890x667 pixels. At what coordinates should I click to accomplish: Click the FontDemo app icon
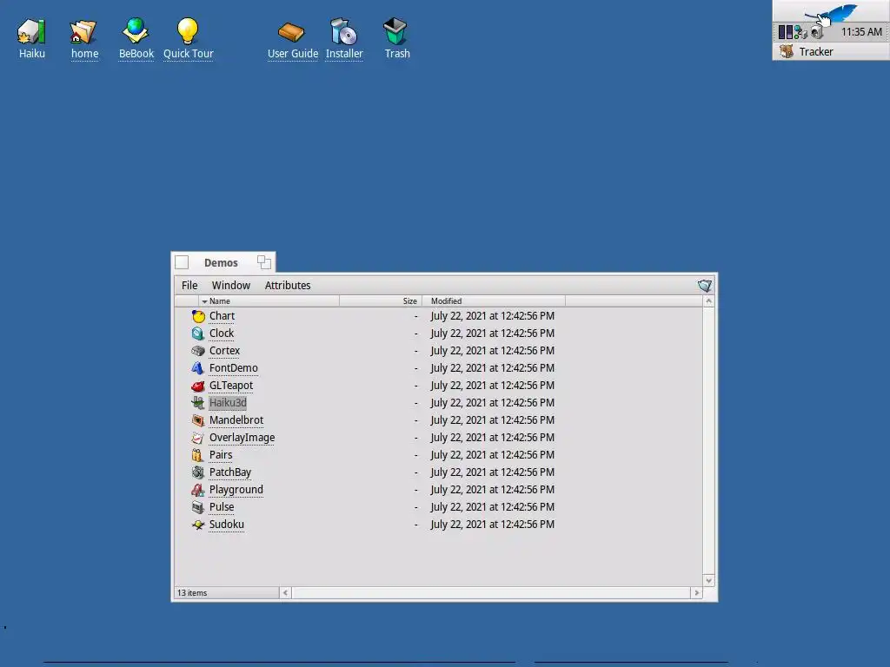[x=197, y=368]
